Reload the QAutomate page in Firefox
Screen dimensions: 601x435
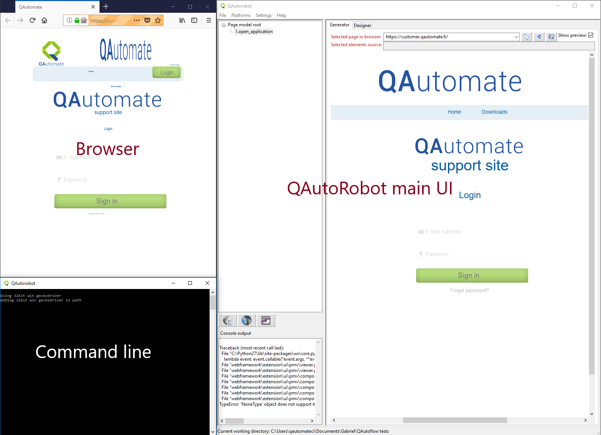[32, 20]
